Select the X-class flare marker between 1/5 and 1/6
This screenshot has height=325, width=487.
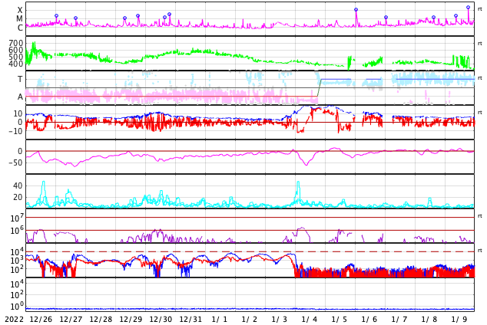pos(356,10)
